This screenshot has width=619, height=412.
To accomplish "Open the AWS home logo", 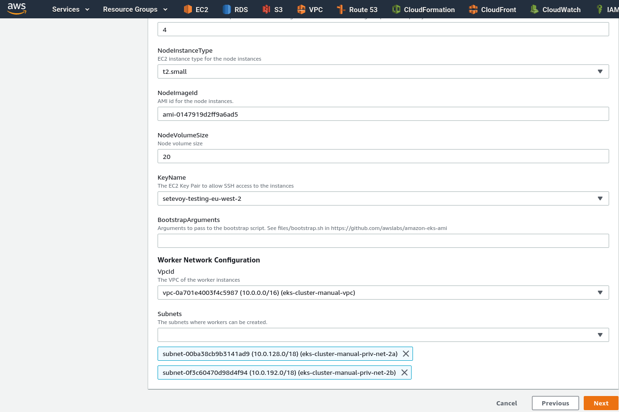I will tap(16, 8).
